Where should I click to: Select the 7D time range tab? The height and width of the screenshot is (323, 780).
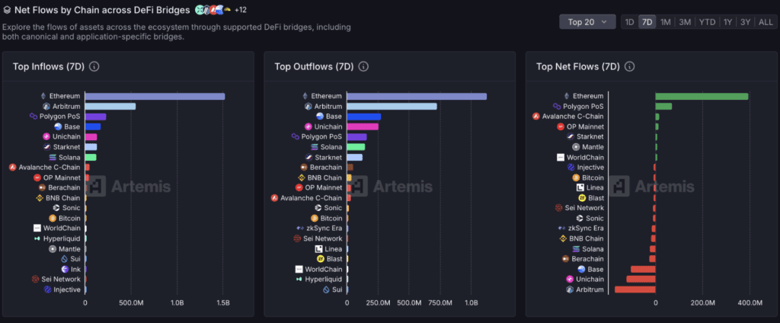pyautogui.click(x=647, y=22)
